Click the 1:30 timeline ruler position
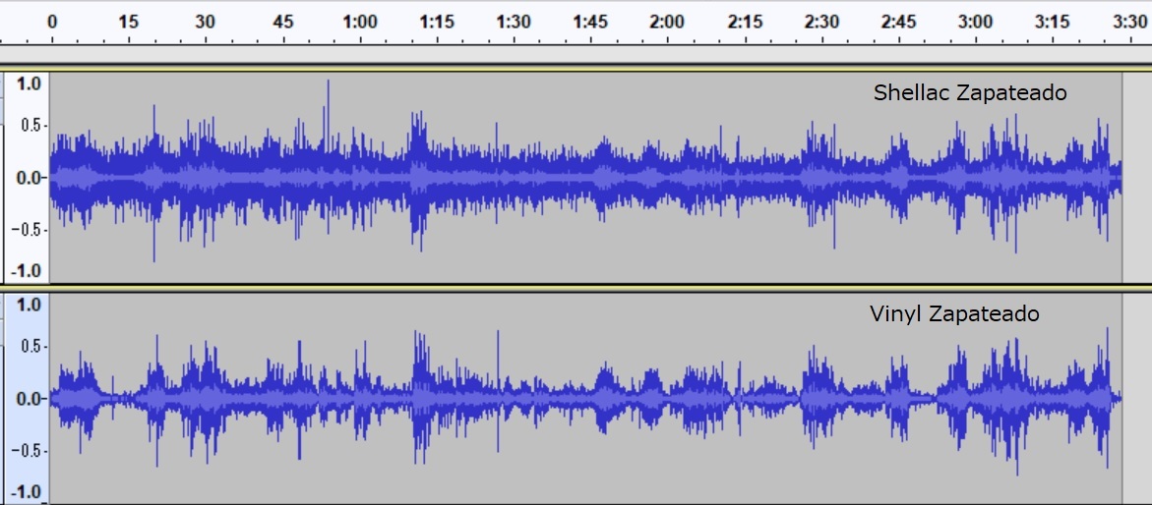 (x=513, y=21)
